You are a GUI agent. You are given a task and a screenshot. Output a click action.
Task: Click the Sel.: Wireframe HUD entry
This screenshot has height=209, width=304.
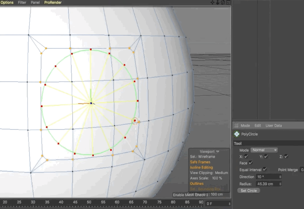[202, 157]
